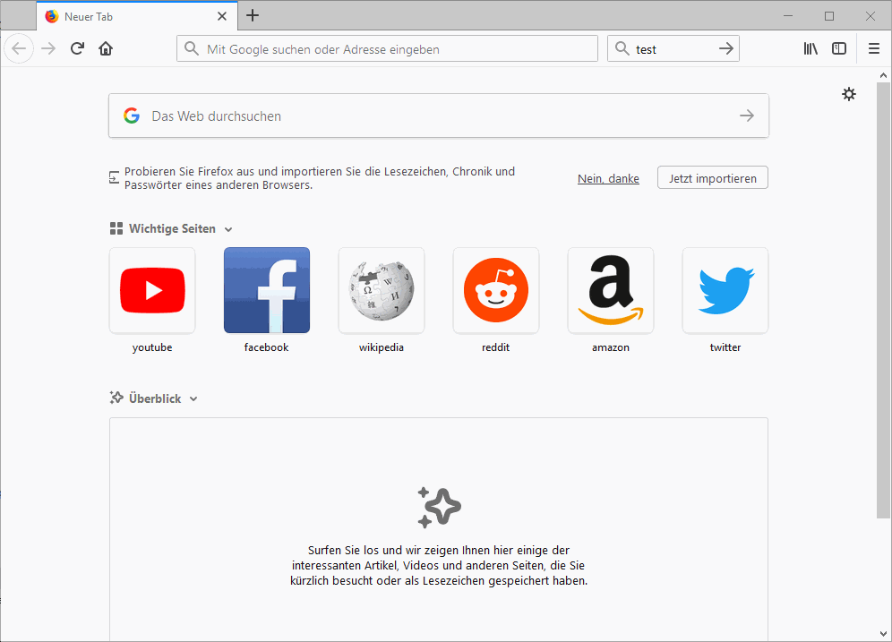Open the Amazon top site tile
892x642 pixels.
coord(611,291)
